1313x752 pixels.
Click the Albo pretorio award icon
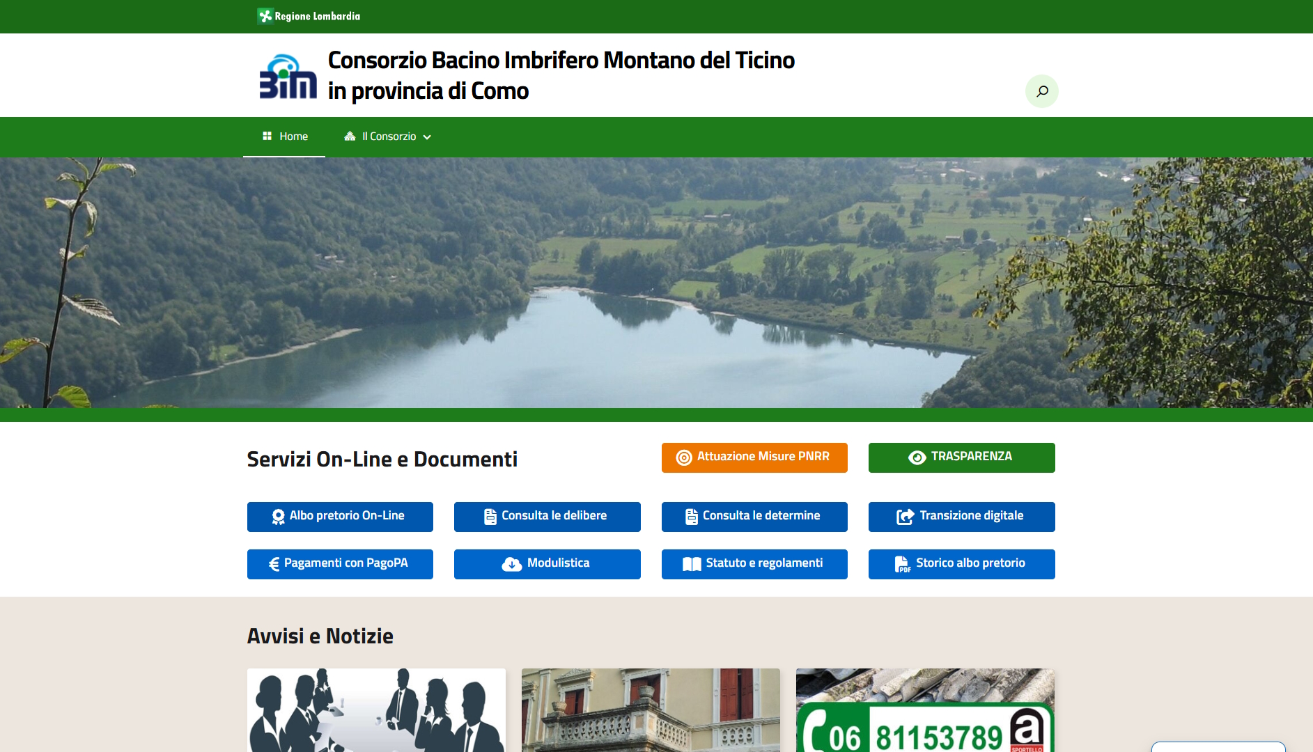pyautogui.click(x=279, y=517)
